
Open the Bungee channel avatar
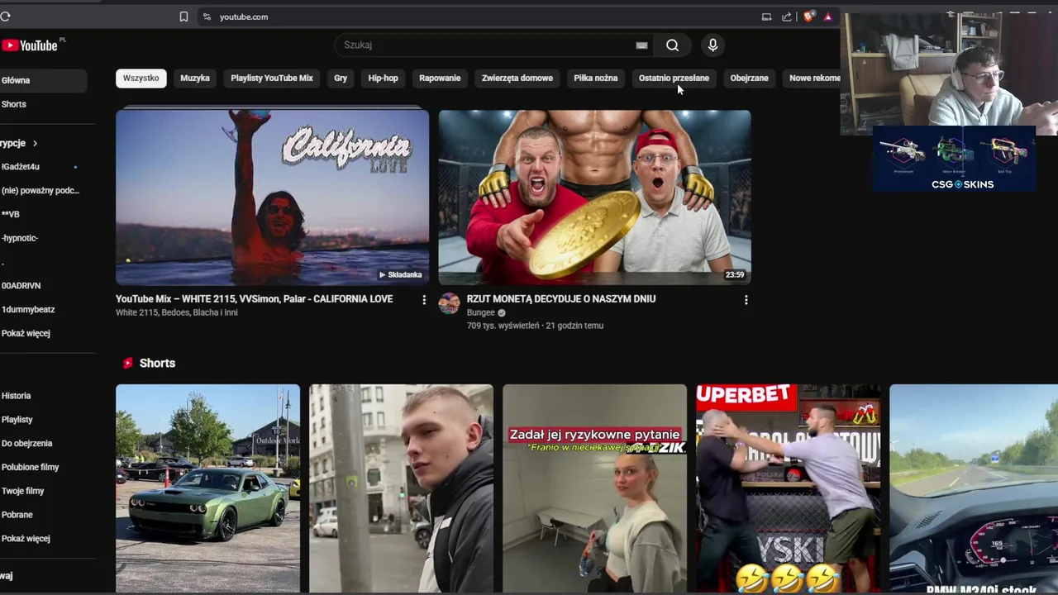449,303
